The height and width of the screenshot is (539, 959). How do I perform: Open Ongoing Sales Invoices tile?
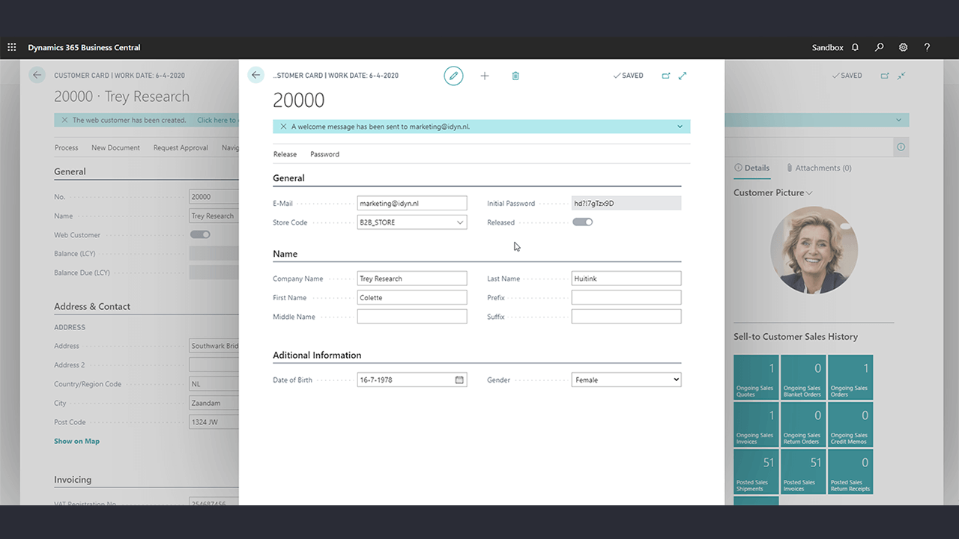click(x=756, y=424)
